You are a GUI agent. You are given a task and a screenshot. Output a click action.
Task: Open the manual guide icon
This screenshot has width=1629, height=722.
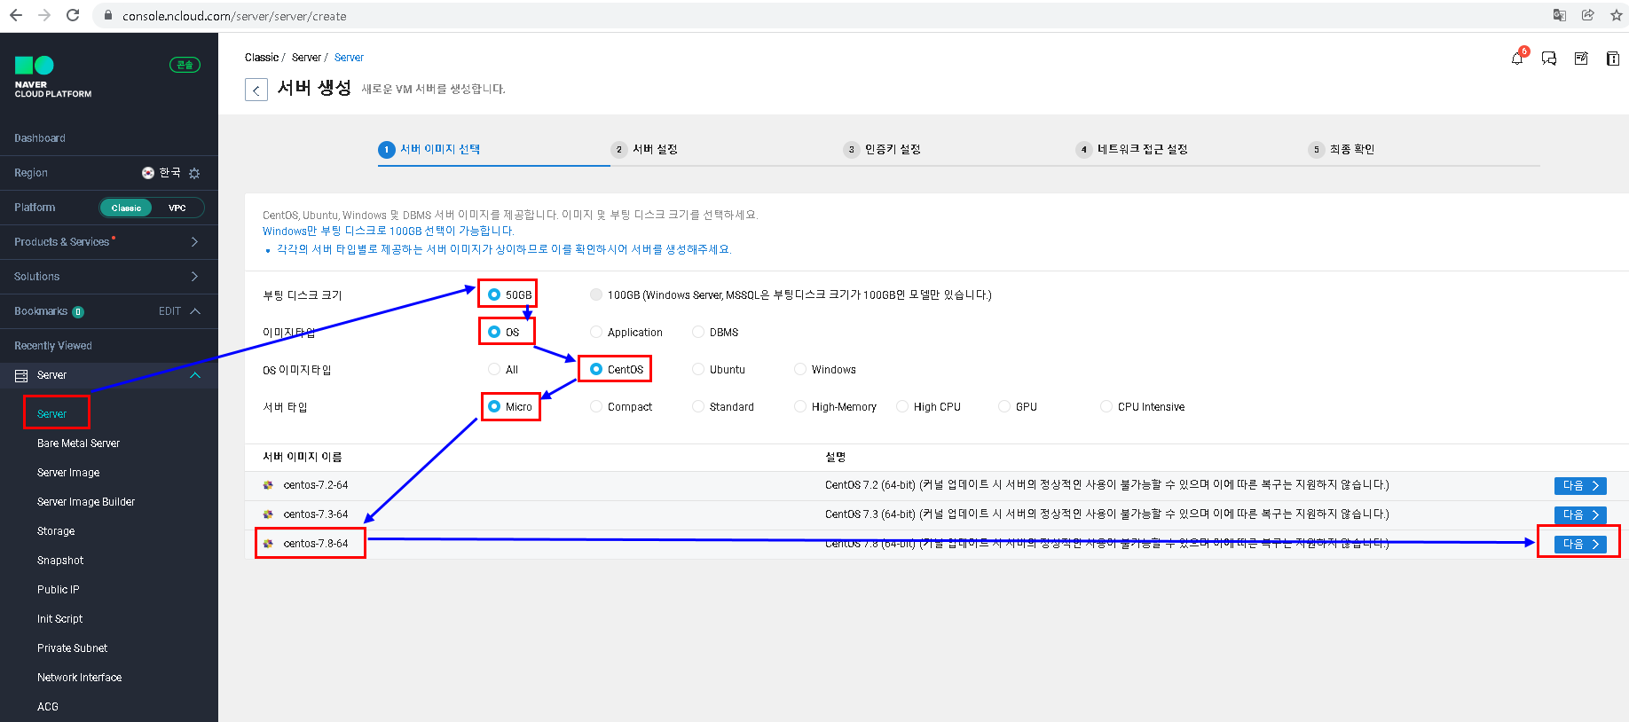pyautogui.click(x=1613, y=59)
